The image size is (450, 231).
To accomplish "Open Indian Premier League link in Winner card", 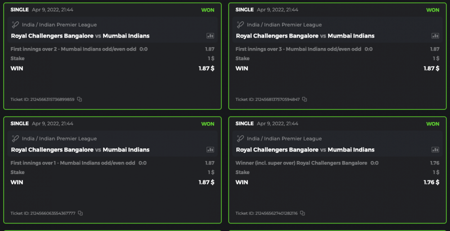I will click(x=284, y=139).
